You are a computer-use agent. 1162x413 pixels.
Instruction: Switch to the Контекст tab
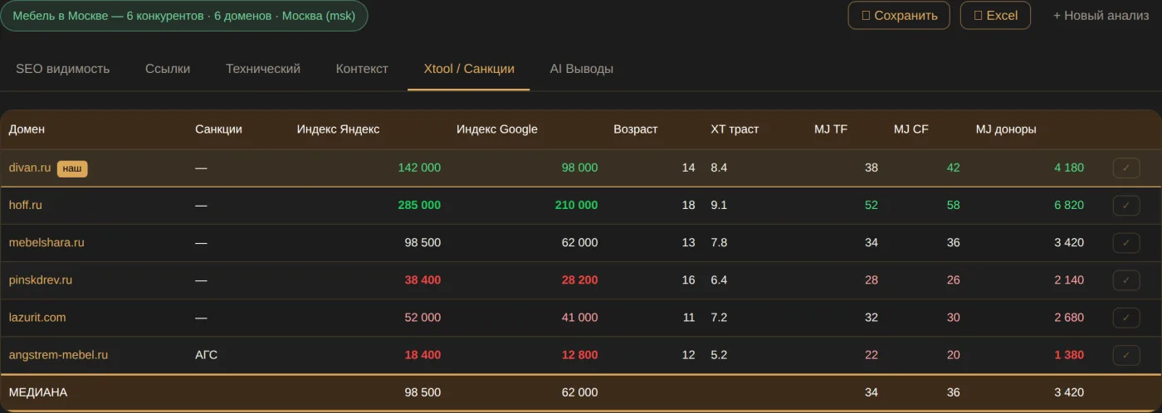[x=362, y=69]
